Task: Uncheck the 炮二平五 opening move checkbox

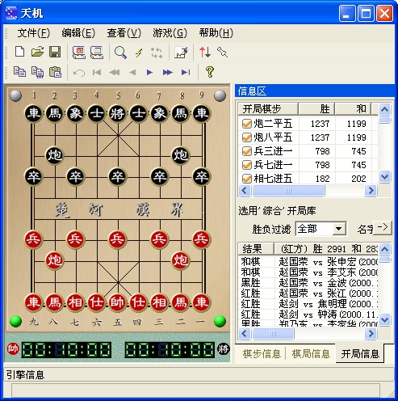Action: pos(247,124)
